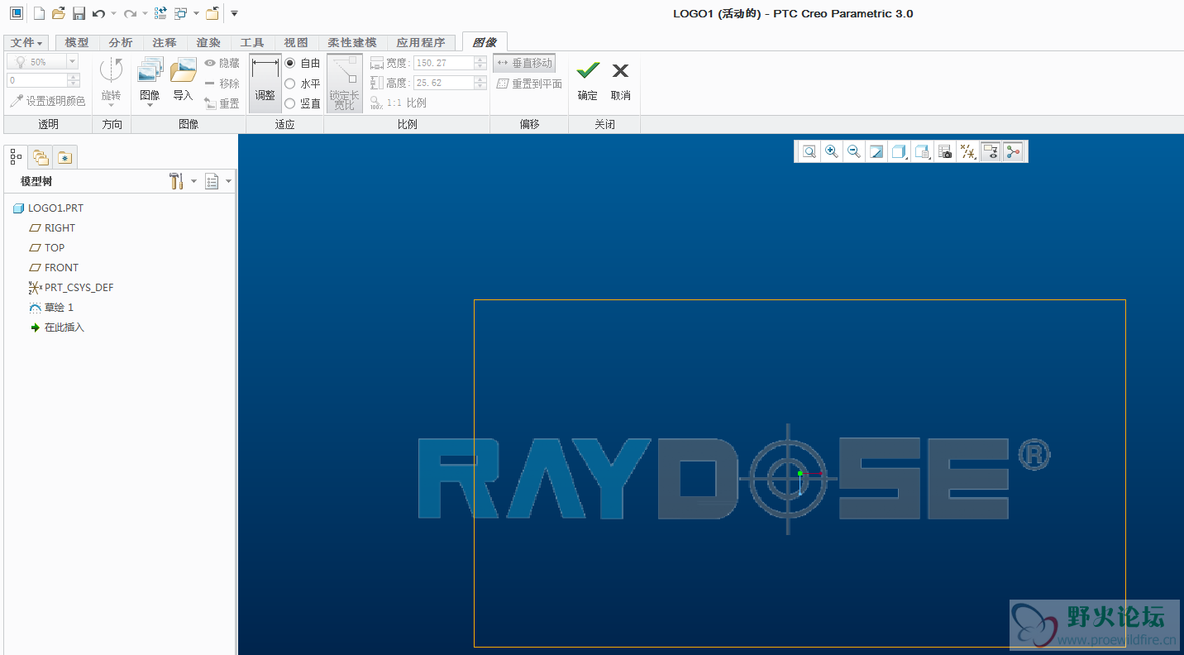
Task: Click the Images gallery icon
Action: (x=150, y=70)
